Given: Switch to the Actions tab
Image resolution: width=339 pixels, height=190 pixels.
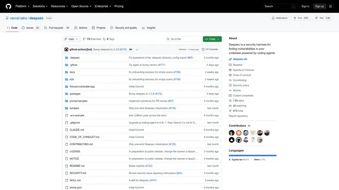Looking at the screenshot, I should click(x=81, y=28).
